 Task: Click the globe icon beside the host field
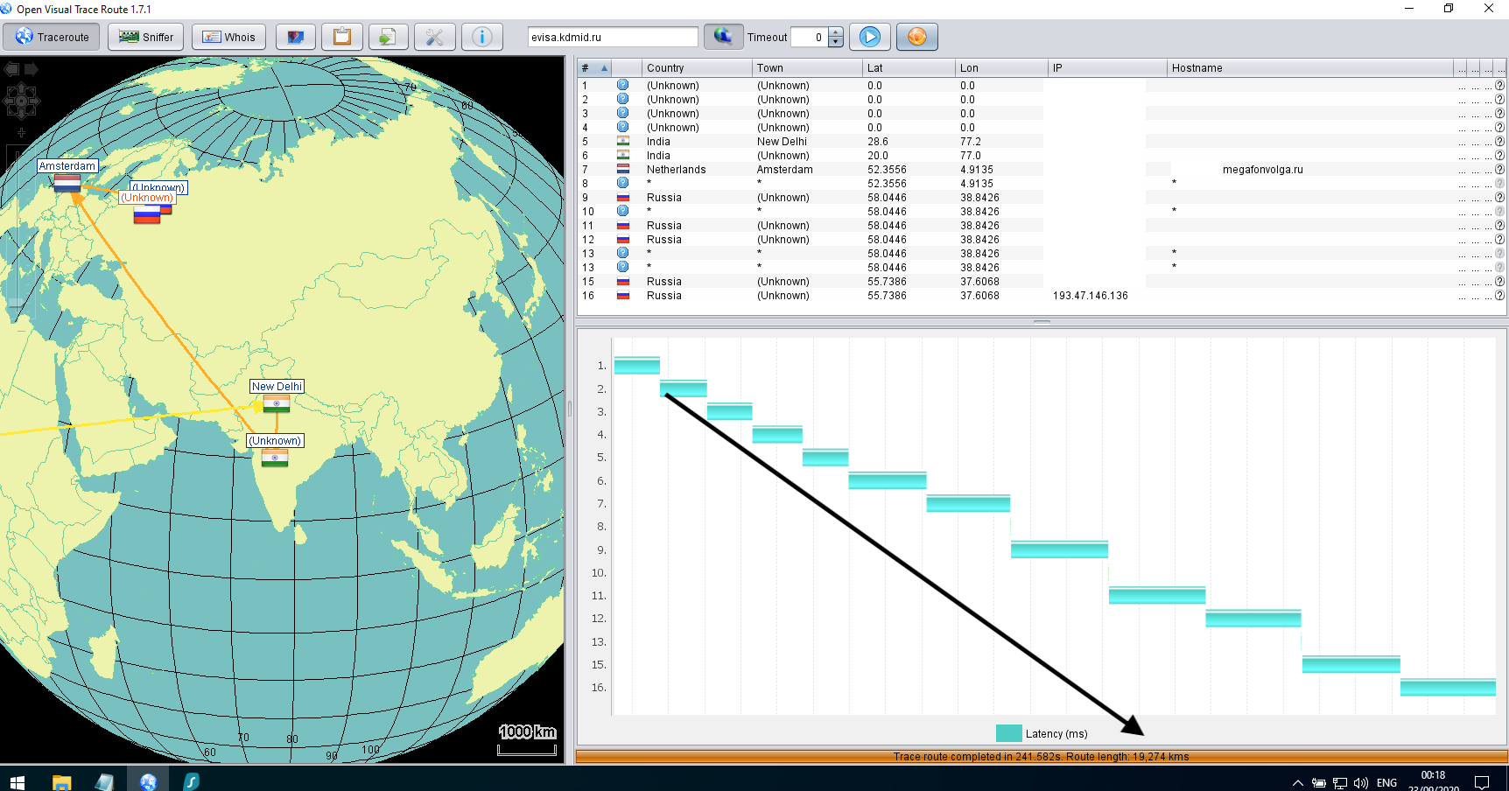pyautogui.click(x=723, y=37)
